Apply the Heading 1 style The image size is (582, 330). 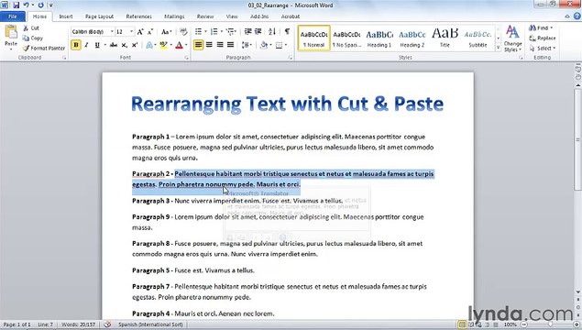(379, 38)
